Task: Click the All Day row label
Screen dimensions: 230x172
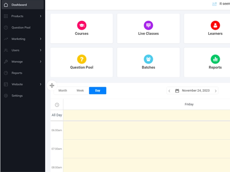Action: coord(57,115)
